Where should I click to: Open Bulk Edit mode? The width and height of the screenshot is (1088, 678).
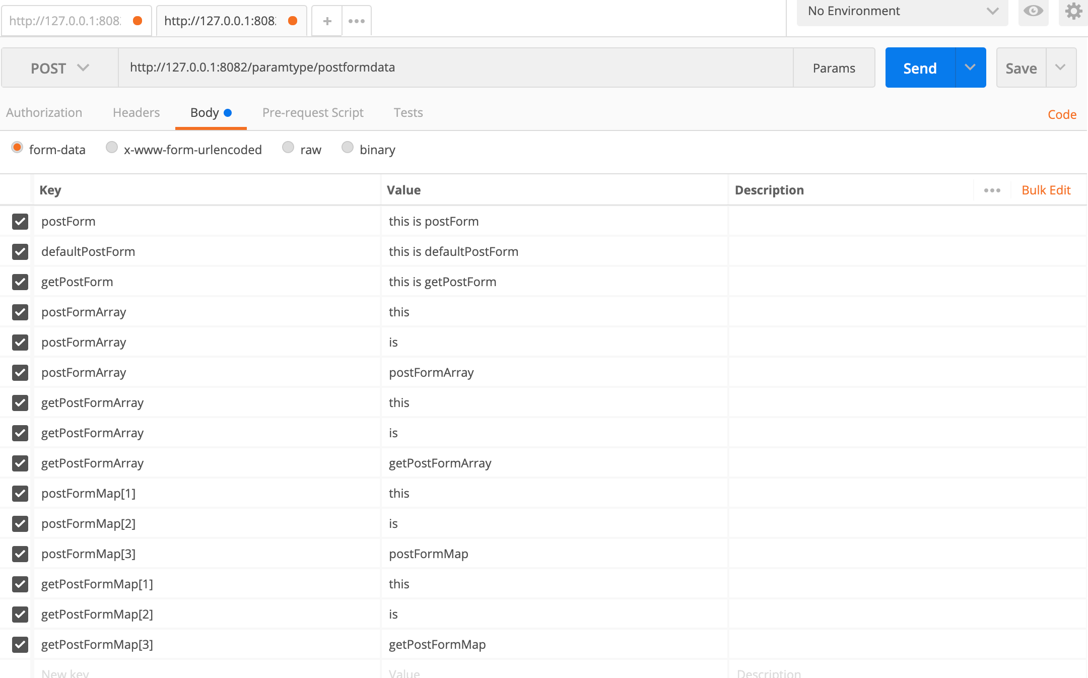(x=1046, y=190)
